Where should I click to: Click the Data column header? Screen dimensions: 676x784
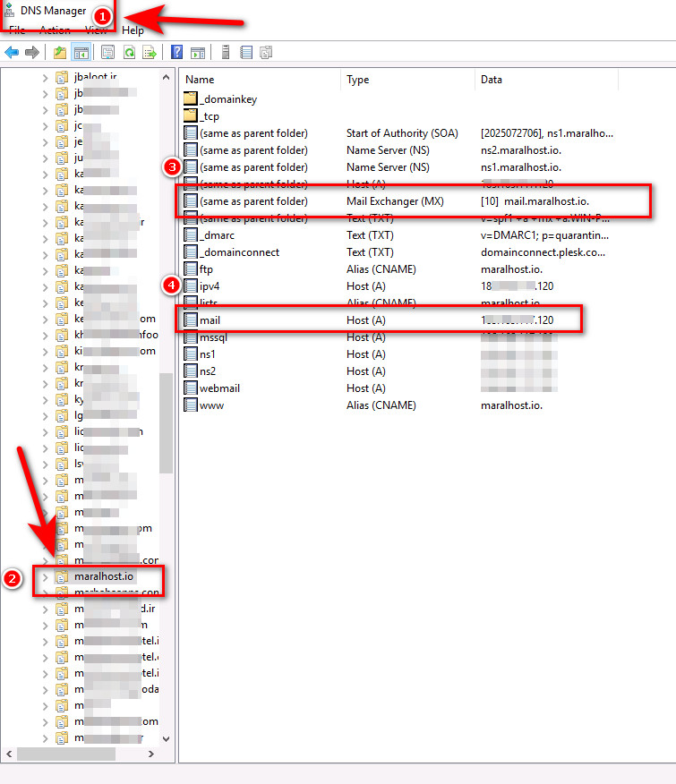pos(492,80)
